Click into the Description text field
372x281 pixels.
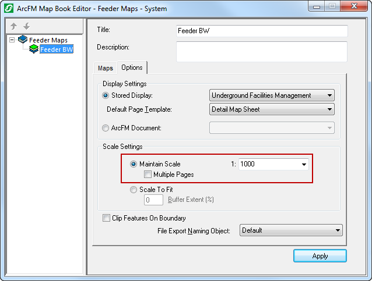261,51
